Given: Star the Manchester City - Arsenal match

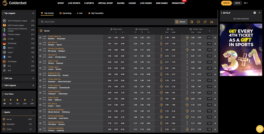Looking at the screenshot, I should [x=40, y=74].
